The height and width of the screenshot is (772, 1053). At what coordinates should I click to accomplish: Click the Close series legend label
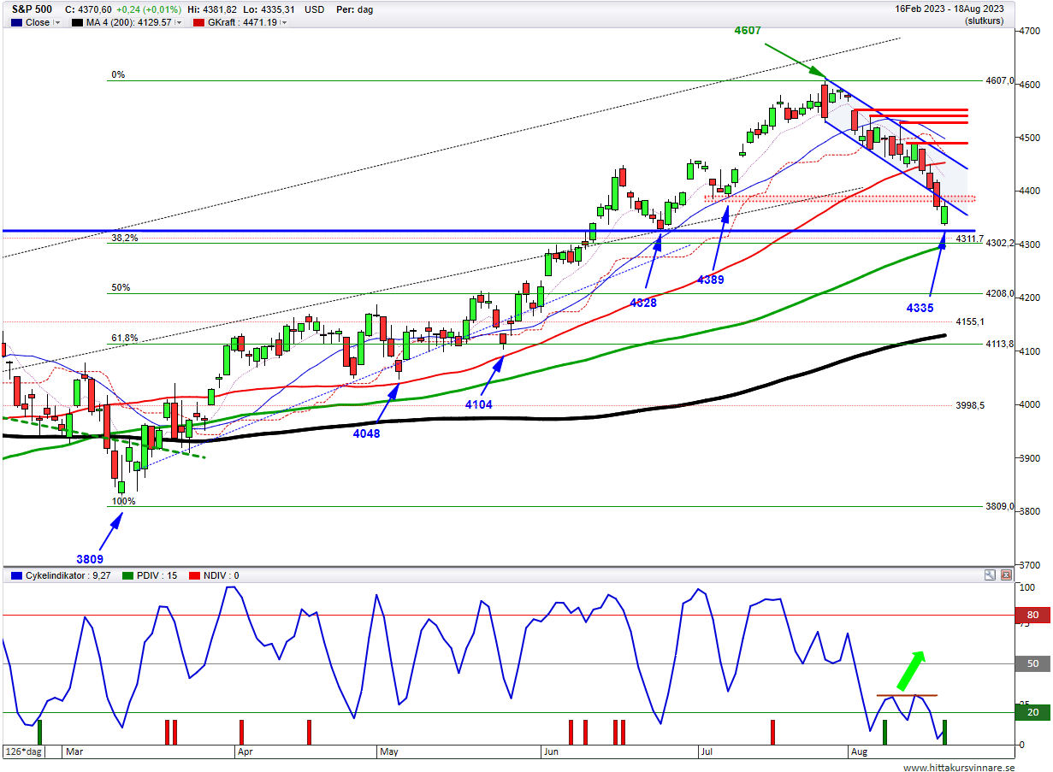pos(38,23)
